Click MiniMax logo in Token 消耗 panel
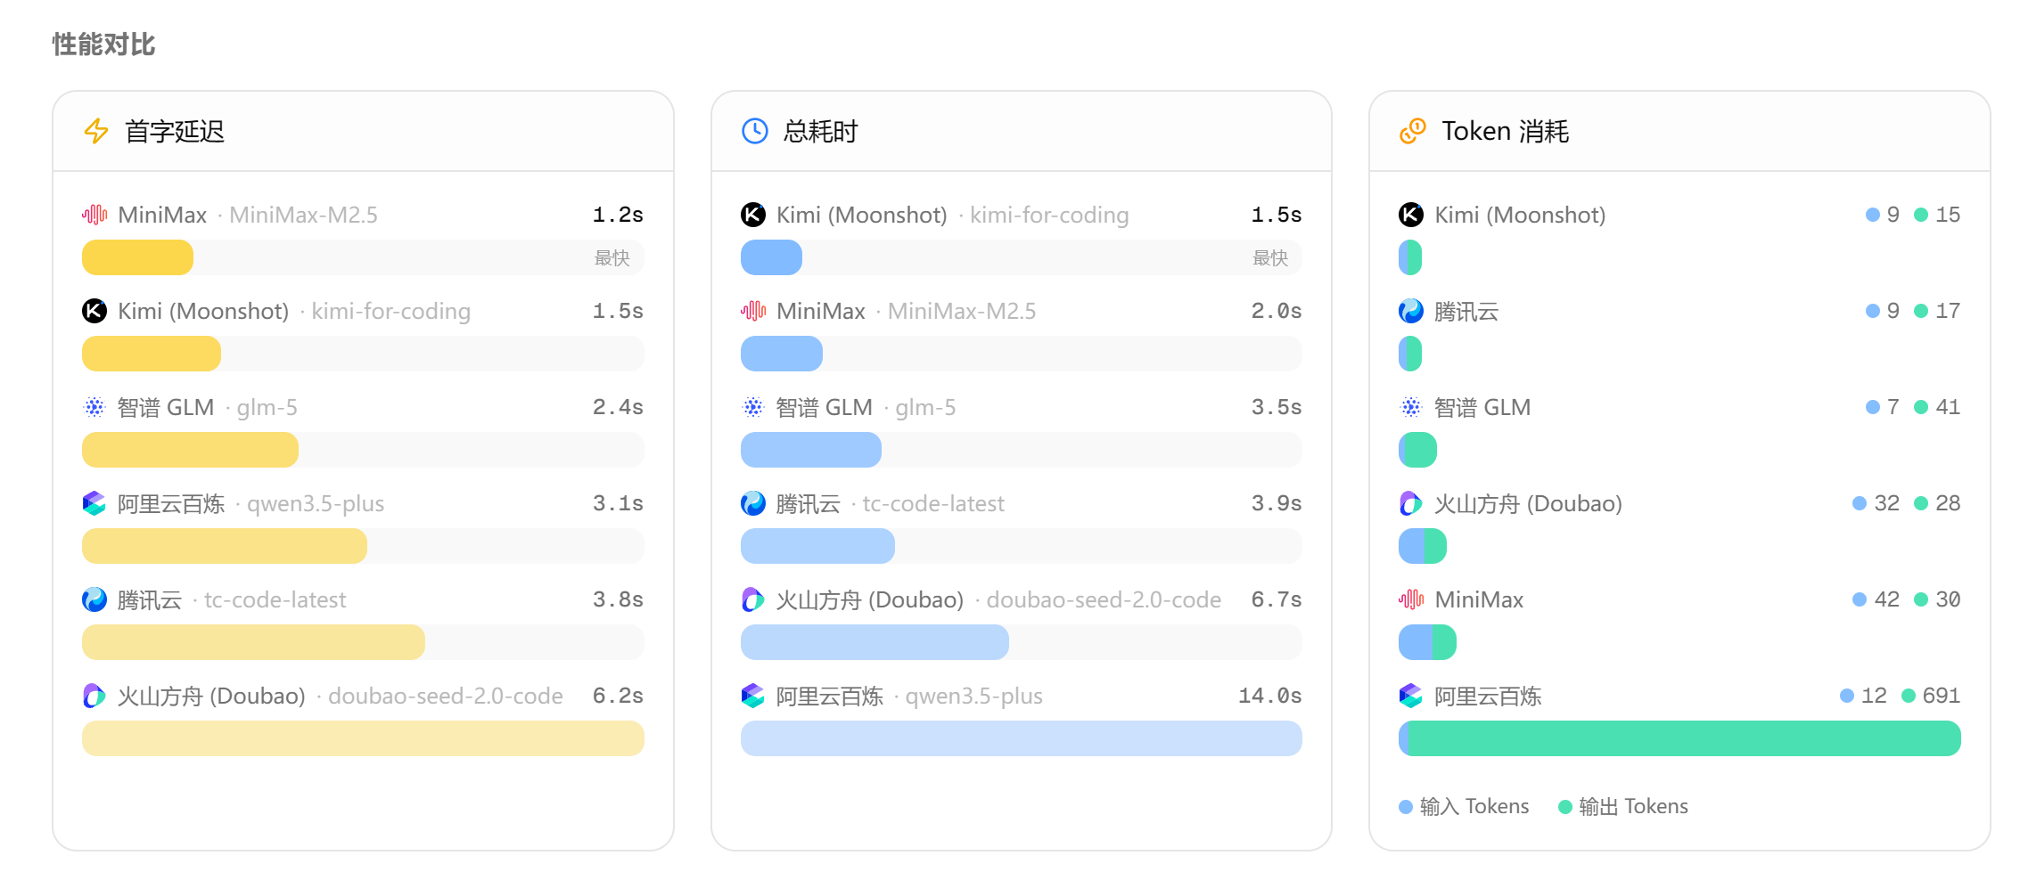This screenshot has height=880, width=2020. (x=1411, y=599)
